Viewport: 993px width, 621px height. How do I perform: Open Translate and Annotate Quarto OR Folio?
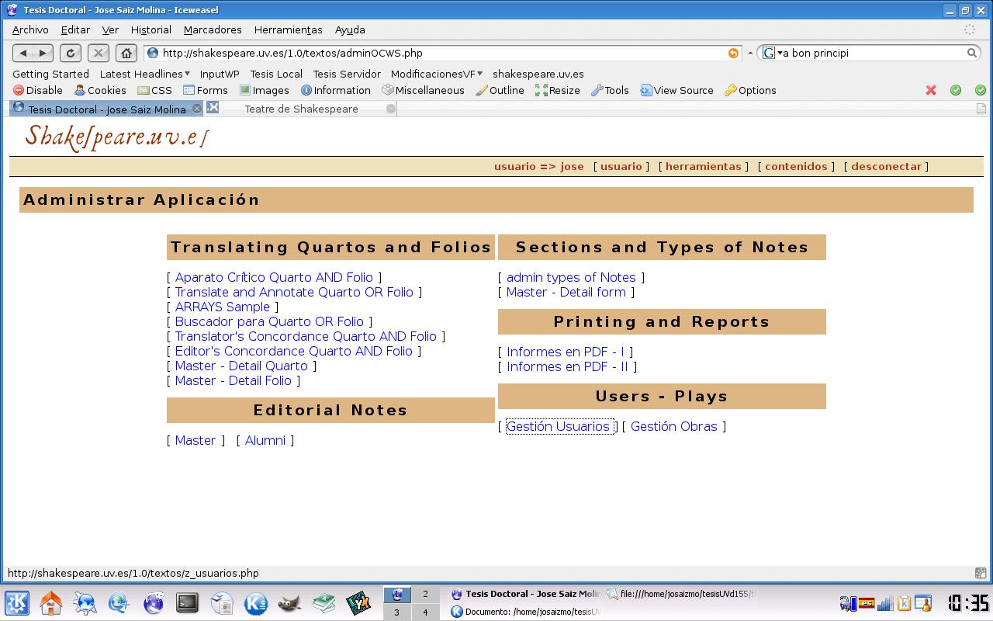point(294,292)
